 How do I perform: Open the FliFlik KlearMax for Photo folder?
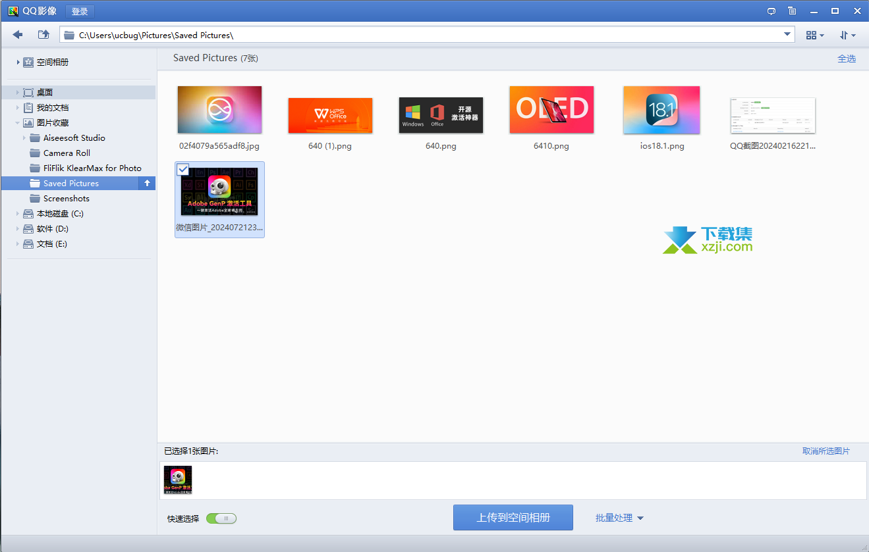[92, 168]
